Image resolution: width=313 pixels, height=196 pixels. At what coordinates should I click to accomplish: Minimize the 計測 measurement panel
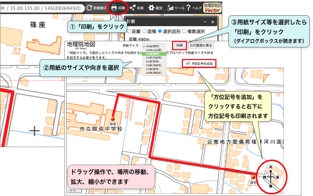[205, 22]
